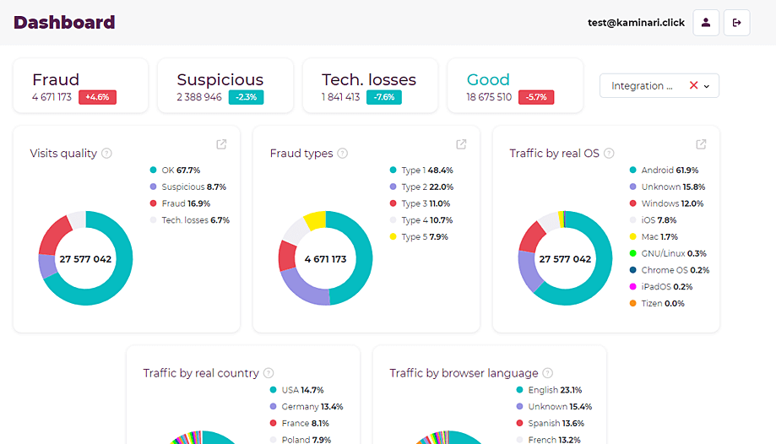This screenshot has width=776, height=444.
Task: Select the Fraud summary card
Action: coord(80,86)
